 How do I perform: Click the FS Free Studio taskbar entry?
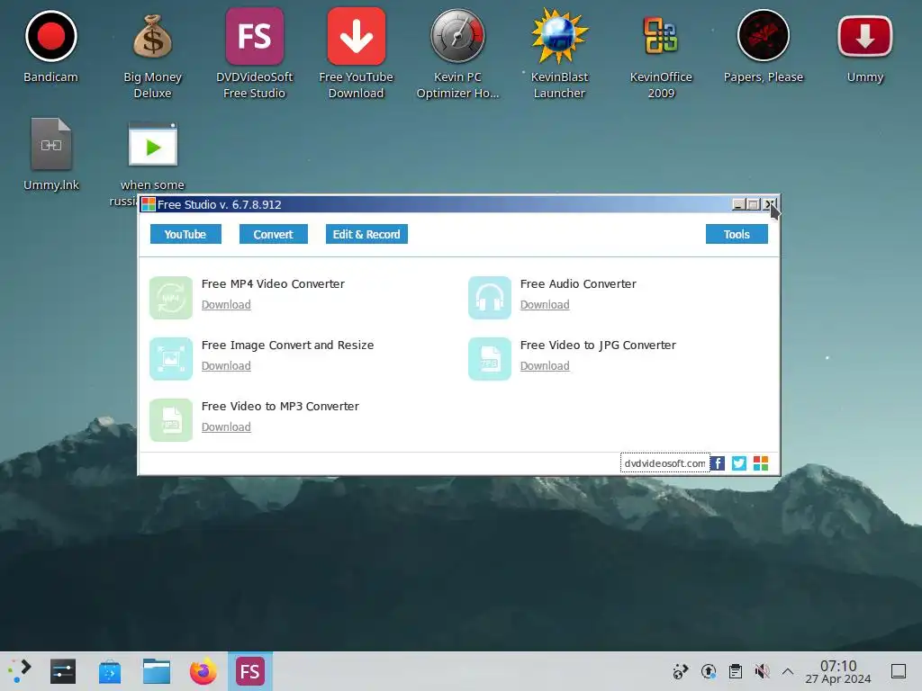coord(250,671)
